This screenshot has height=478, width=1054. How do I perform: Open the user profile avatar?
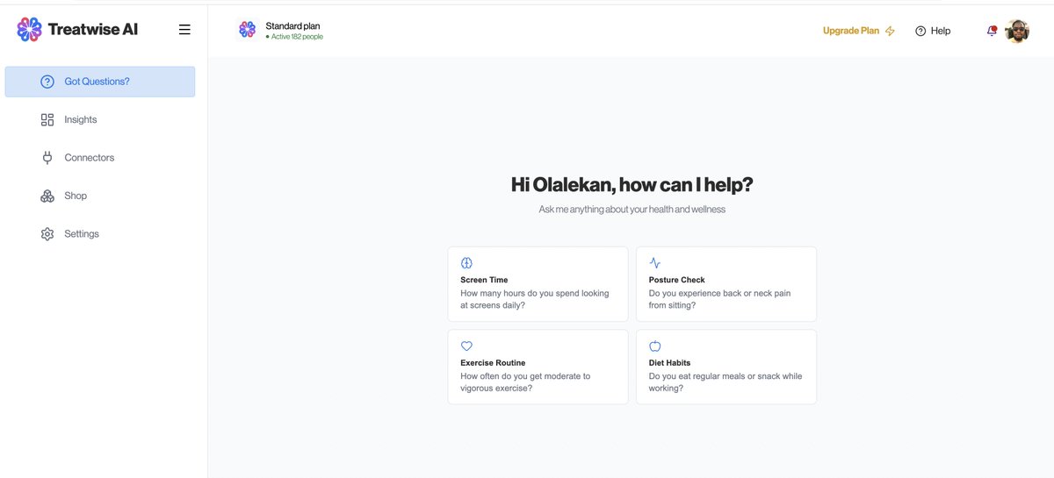(1017, 31)
